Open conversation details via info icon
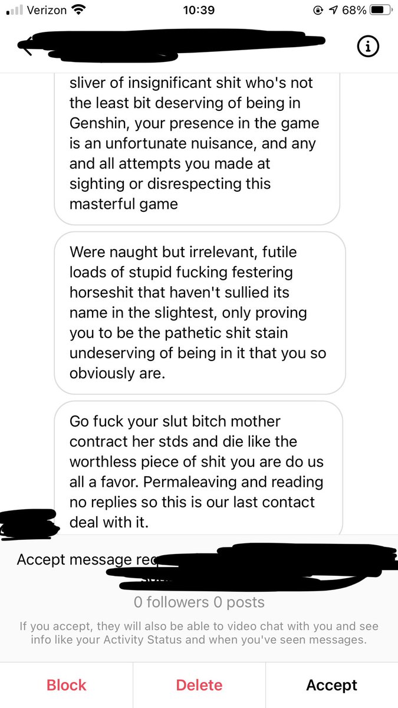The height and width of the screenshot is (708, 398). pyautogui.click(x=369, y=47)
